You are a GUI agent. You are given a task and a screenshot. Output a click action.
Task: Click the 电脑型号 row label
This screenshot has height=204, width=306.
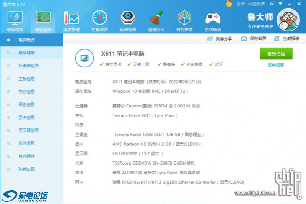(83, 82)
